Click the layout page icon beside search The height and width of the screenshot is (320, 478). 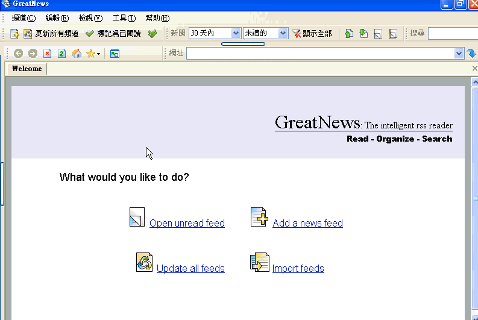pyautogui.click(x=392, y=34)
